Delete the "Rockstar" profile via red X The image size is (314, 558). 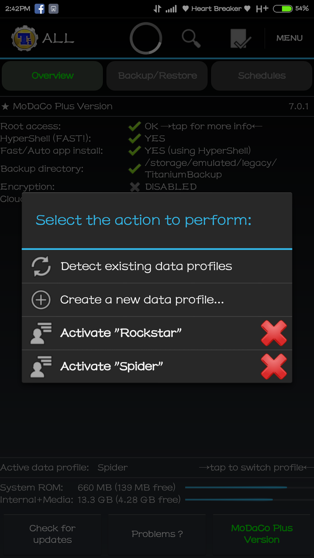[x=274, y=333]
